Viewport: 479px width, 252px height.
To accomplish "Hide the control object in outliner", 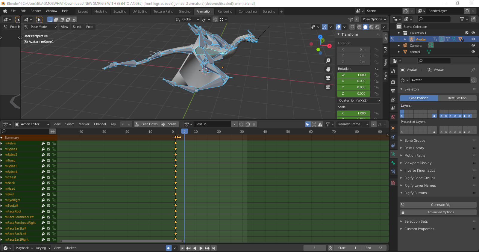I will click(473, 52).
